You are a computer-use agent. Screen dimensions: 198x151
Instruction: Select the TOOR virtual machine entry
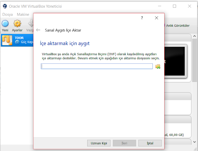click(17, 40)
